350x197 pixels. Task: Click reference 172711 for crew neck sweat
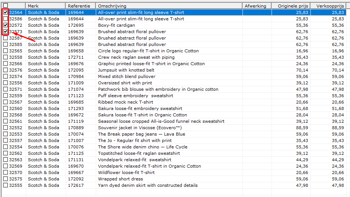(76, 57)
